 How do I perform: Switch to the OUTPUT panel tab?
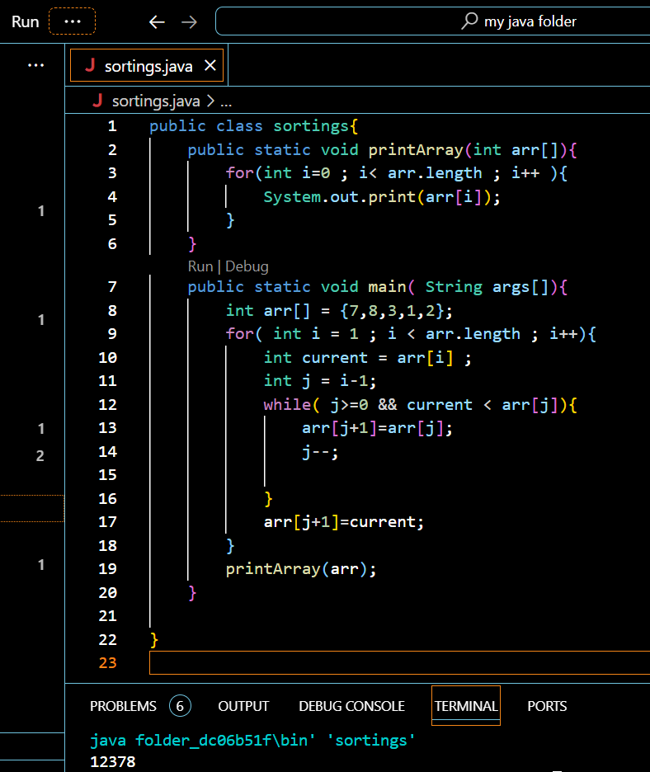pyautogui.click(x=243, y=706)
